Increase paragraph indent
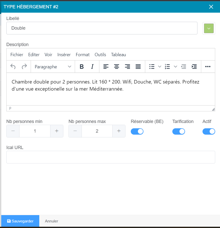This screenshot has height=228, width=220. (194, 67)
